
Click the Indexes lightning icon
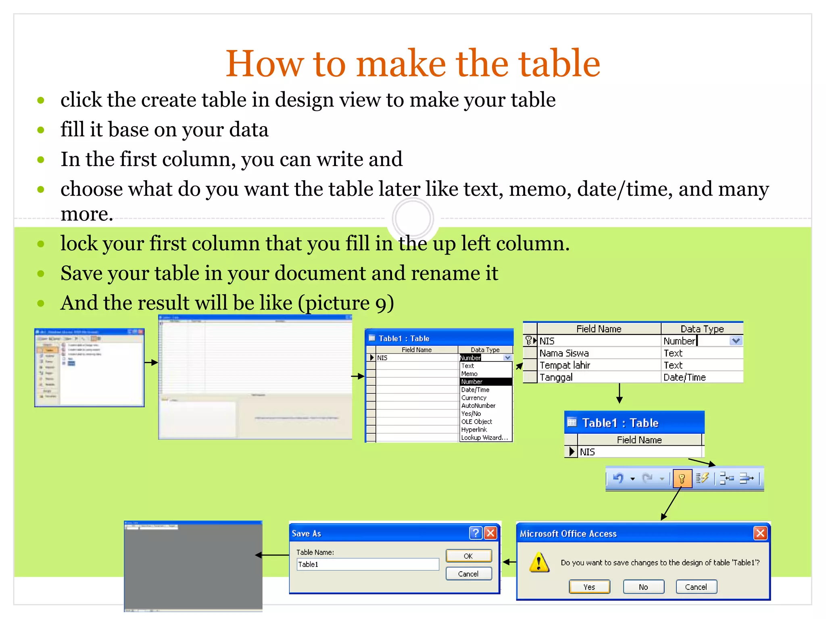702,478
